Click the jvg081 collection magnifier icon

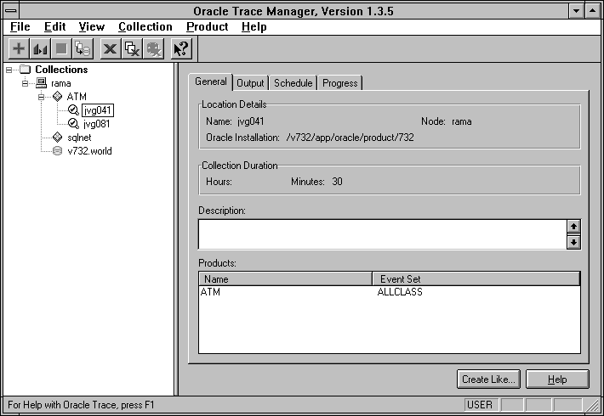click(x=73, y=123)
